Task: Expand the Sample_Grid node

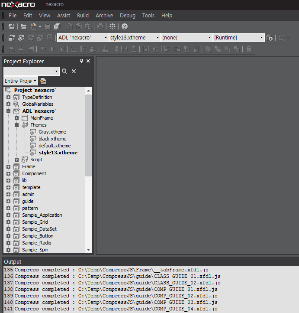Action: [x=8, y=222]
